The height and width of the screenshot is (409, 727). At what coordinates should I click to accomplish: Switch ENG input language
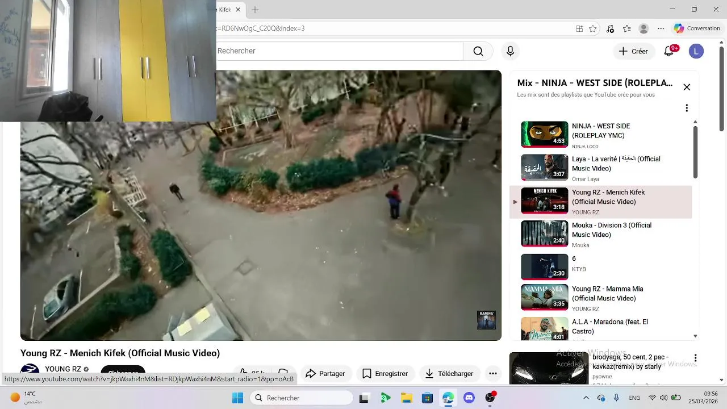tap(634, 398)
